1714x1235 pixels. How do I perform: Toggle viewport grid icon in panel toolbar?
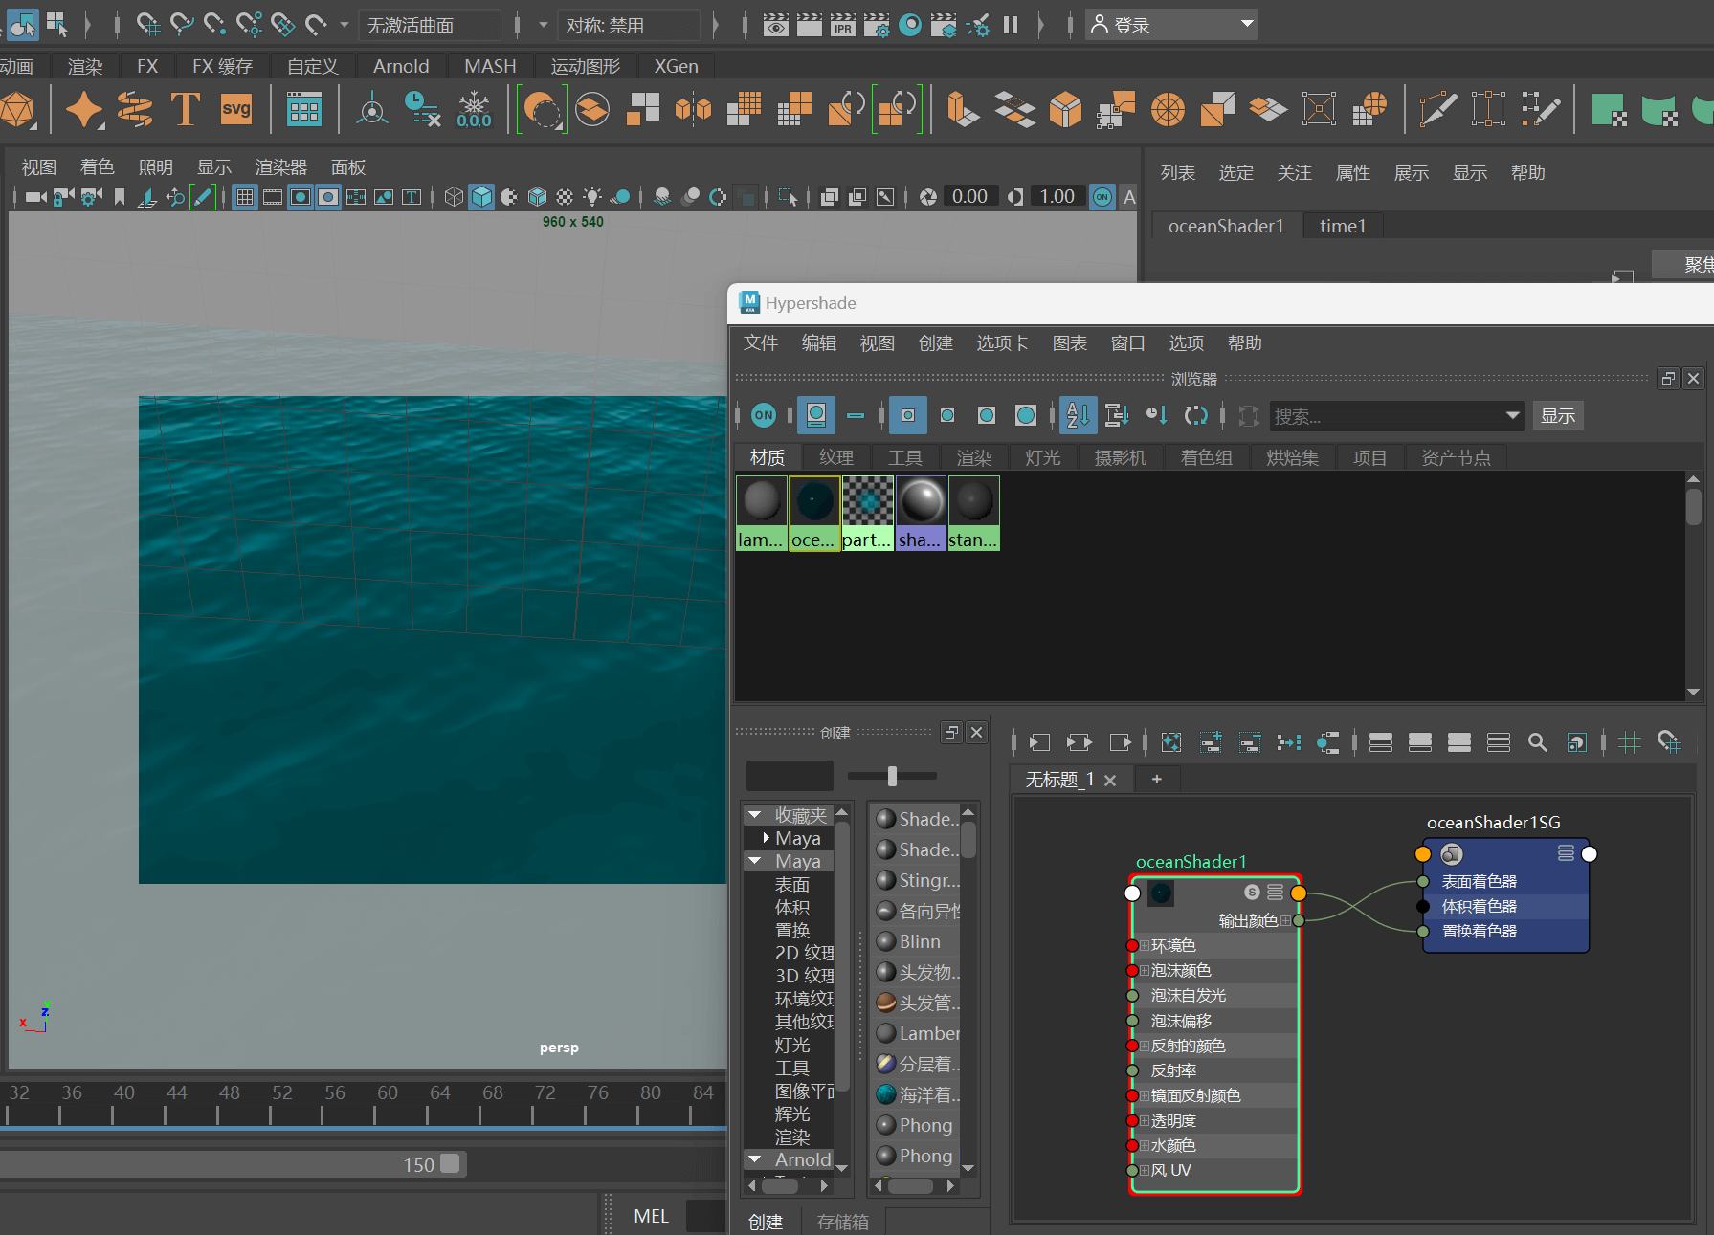tap(245, 197)
